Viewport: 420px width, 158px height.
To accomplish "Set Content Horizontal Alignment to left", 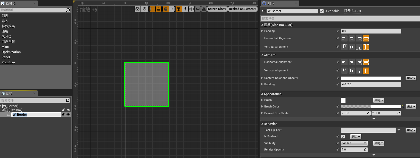I will [344, 62].
